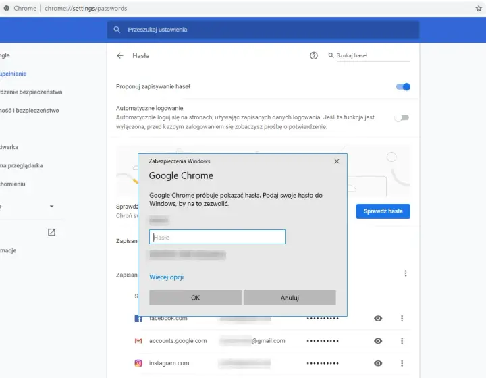The width and height of the screenshot is (486, 378).
Task: Open sidebar item ending 'homieniu'
Action: [13, 184]
